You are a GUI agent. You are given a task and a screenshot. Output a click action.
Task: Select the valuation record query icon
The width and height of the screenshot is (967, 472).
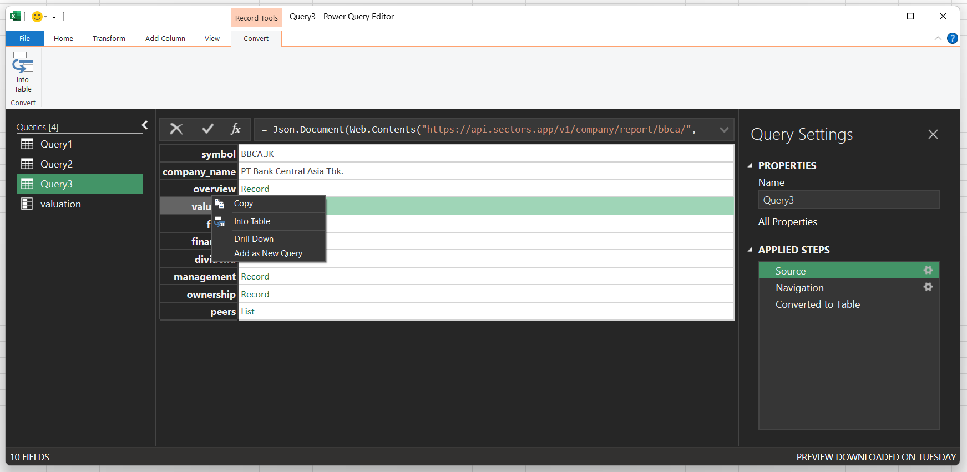tap(27, 204)
